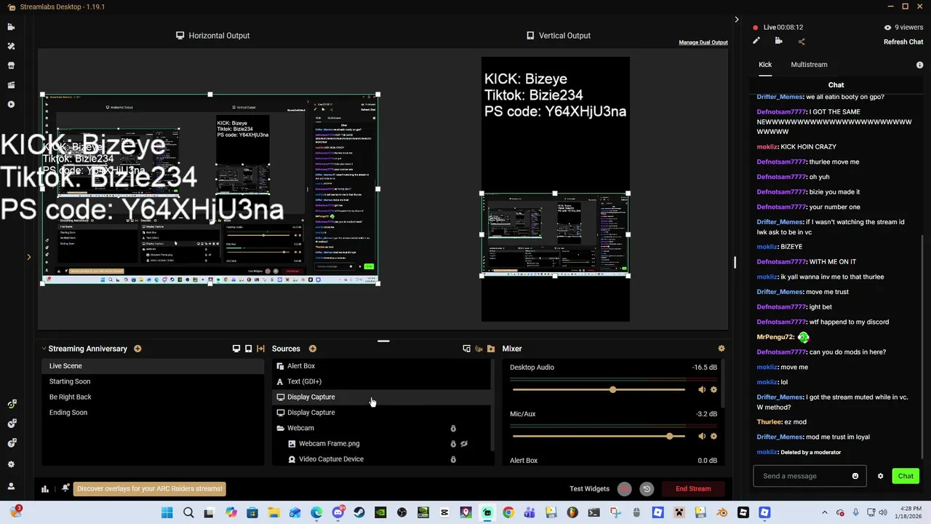Click Test Widgets

589,489
